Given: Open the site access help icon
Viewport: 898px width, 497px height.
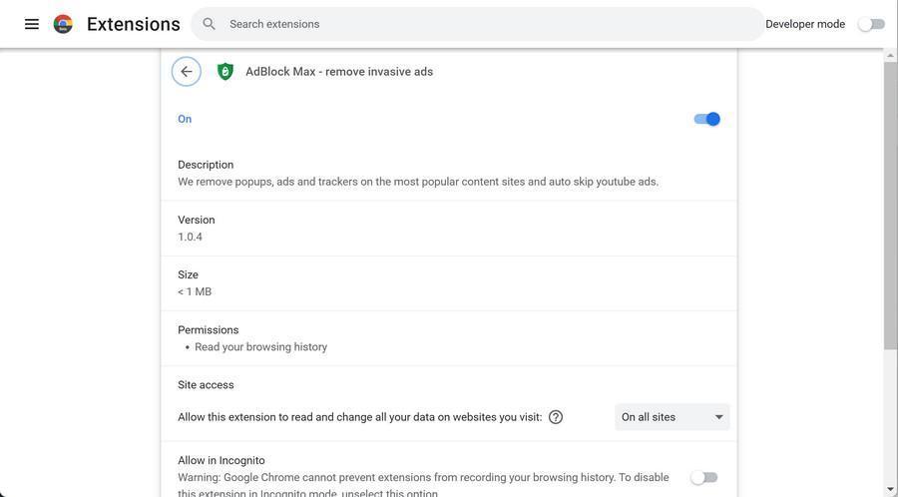Looking at the screenshot, I should point(556,417).
